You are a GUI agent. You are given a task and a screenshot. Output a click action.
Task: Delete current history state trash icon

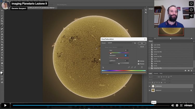click(192, 71)
